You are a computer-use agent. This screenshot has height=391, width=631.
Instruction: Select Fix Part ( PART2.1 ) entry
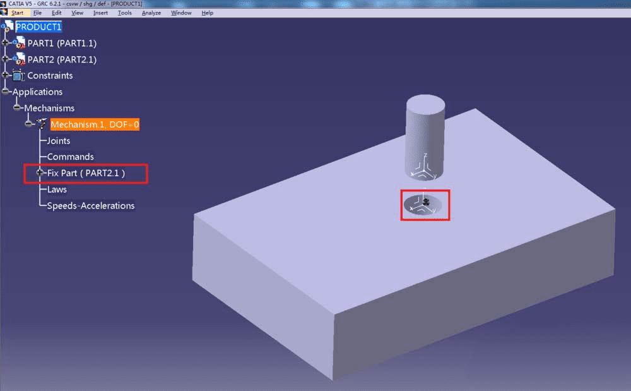coord(86,173)
